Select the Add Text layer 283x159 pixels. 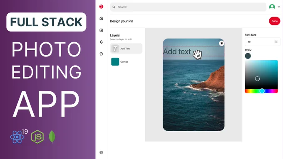tap(126, 49)
